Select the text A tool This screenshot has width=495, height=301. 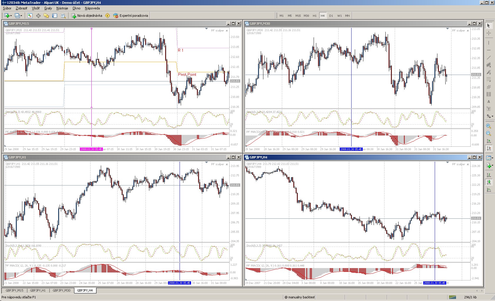pos(489,102)
